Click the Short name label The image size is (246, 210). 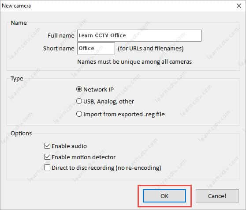[x=59, y=49]
